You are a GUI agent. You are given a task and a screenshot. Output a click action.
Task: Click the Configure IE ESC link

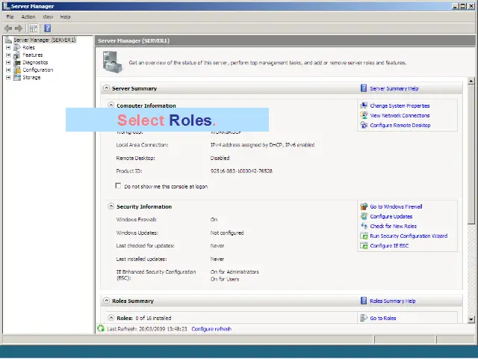click(389, 246)
